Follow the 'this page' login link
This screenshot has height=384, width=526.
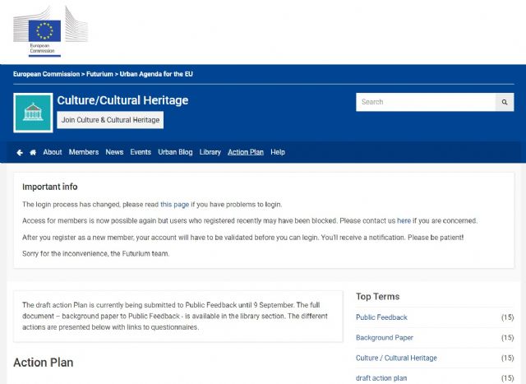174,204
